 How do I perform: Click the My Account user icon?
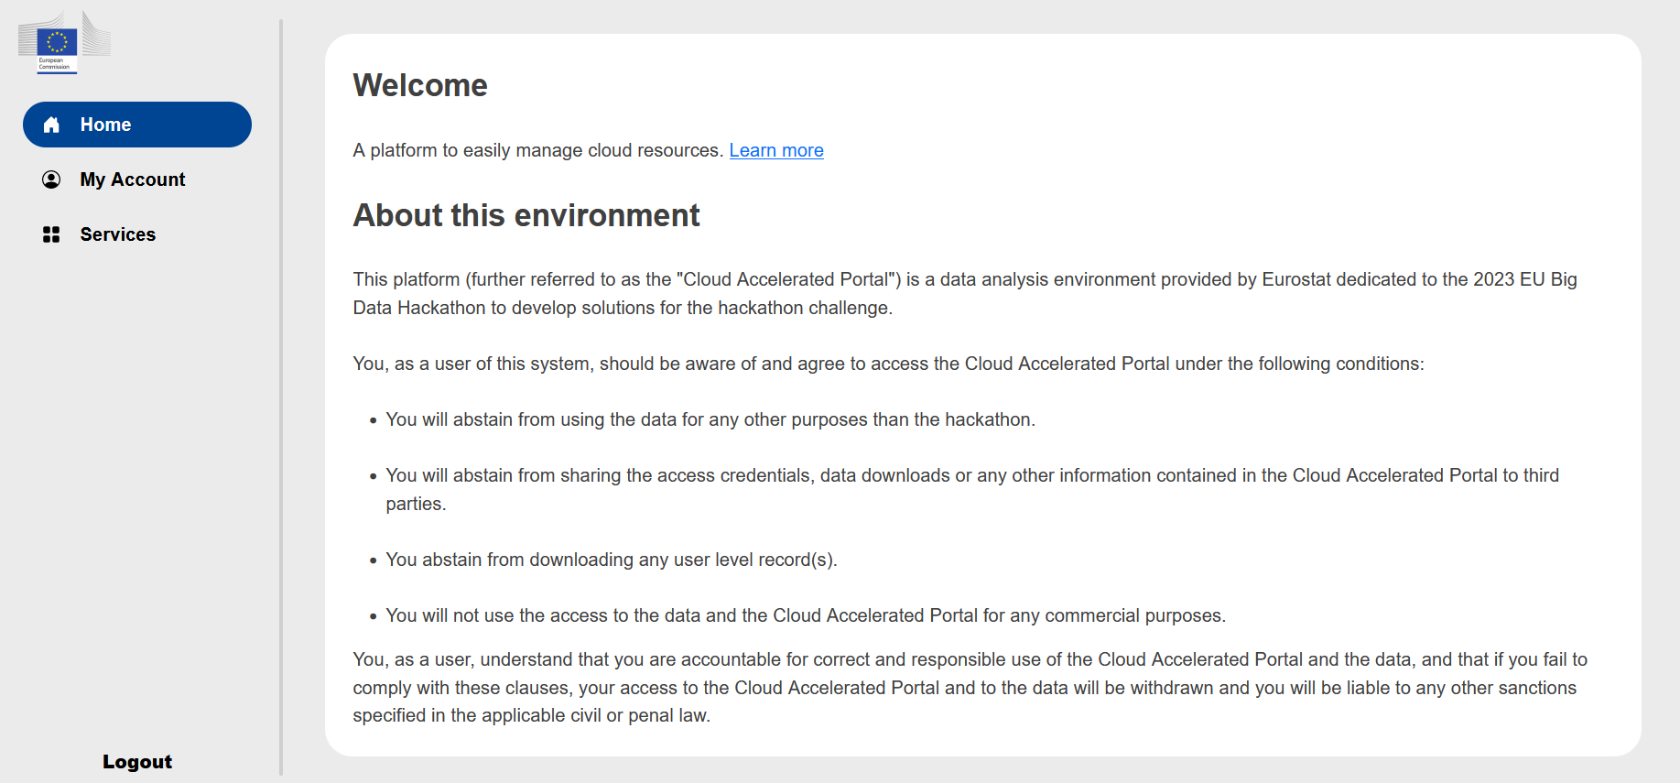coord(51,179)
